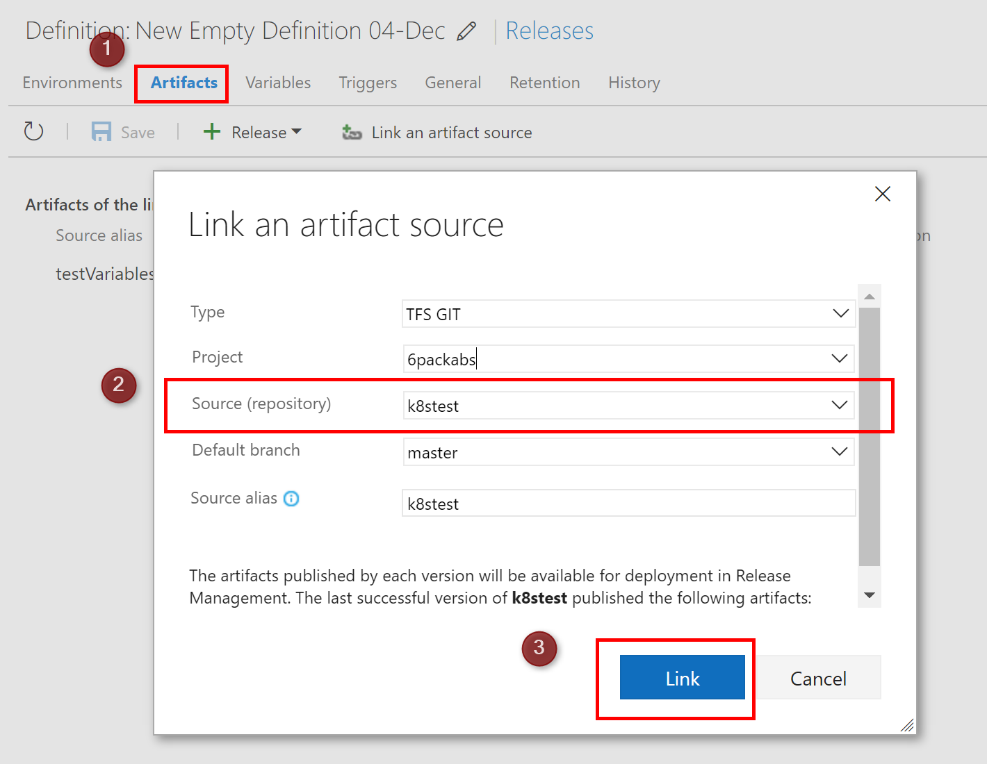Click the dialog vertical scrollbar thumb
987x764 pixels.
click(870, 437)
